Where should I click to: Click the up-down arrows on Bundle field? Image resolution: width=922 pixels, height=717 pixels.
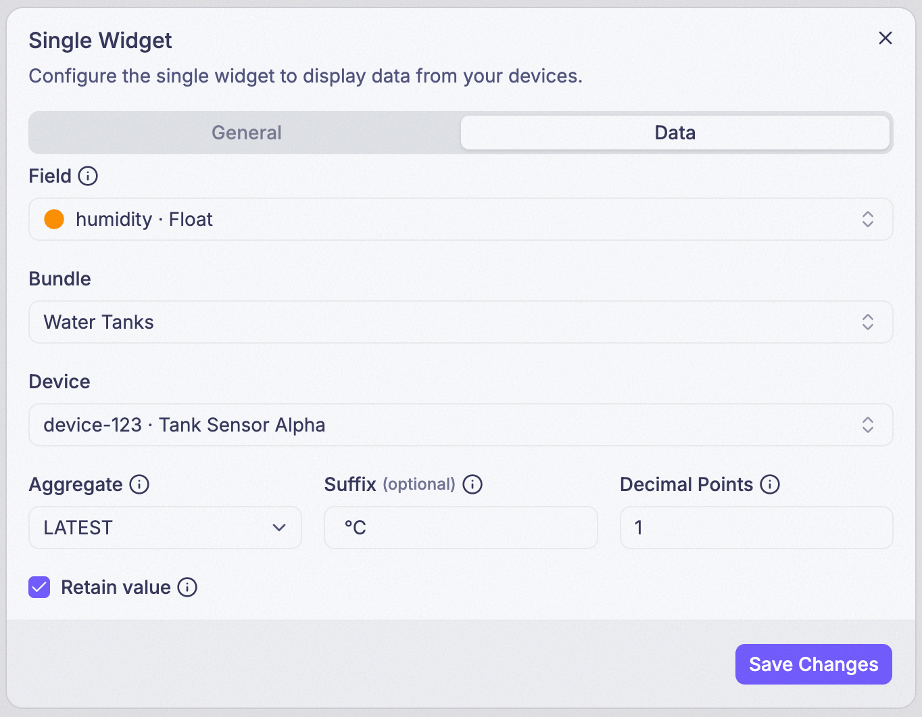coord(868,322)
